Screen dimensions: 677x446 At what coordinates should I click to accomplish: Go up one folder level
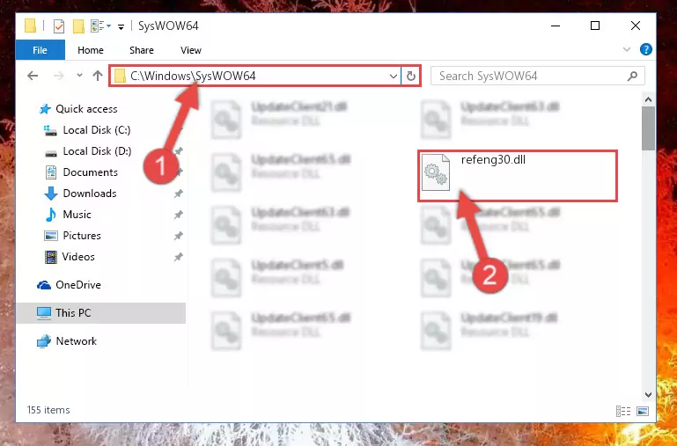98,76
